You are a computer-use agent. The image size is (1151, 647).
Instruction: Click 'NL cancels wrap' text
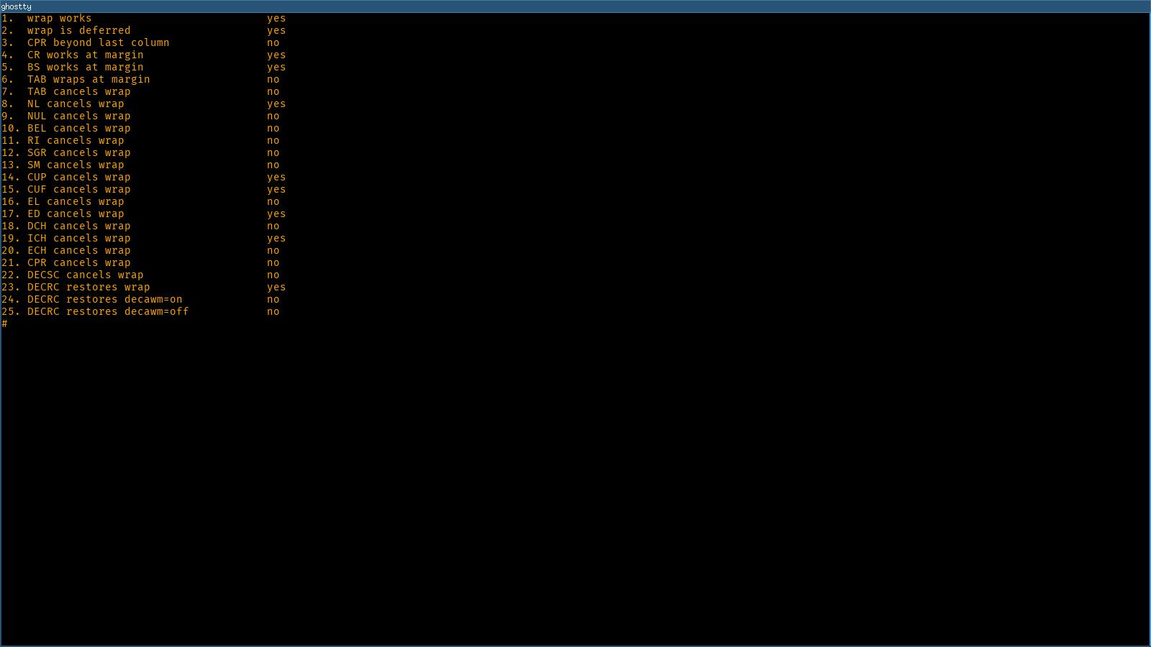tap(76, 104)
